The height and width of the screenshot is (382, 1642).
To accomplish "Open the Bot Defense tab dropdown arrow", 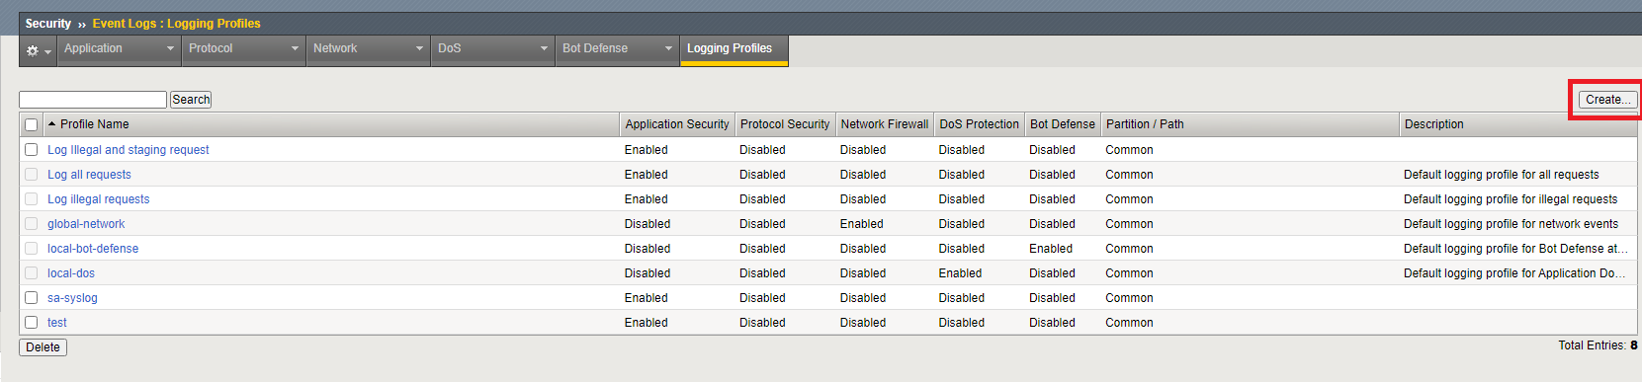I will tap(668, 48).
